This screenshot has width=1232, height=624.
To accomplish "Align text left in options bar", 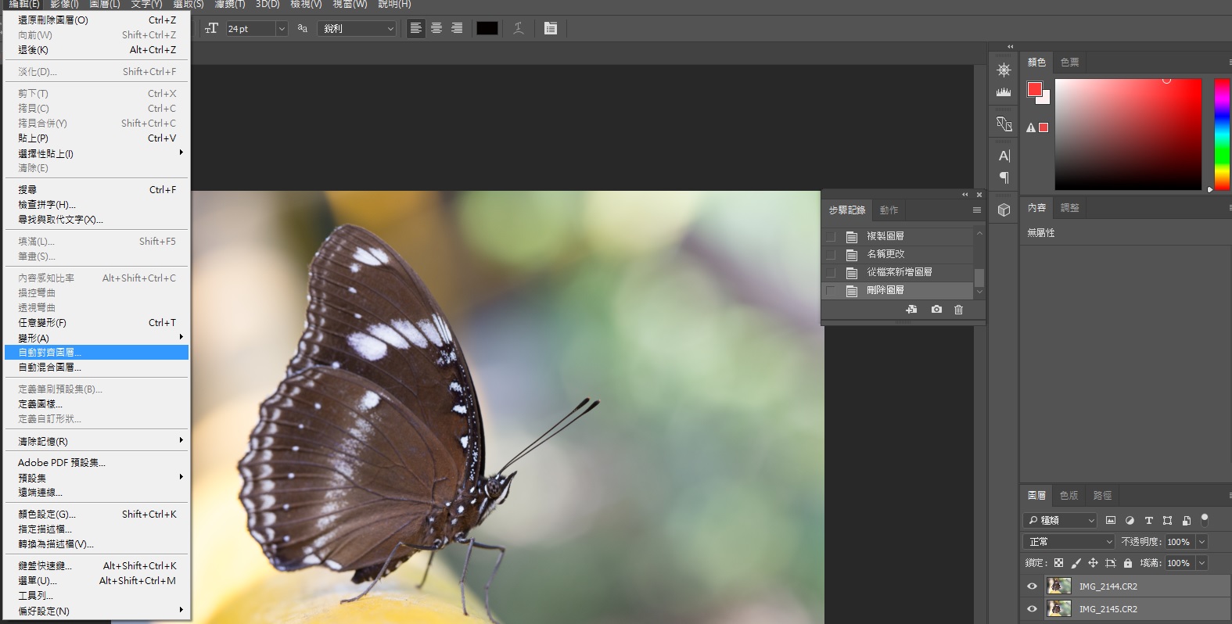I will pos(416,28).
